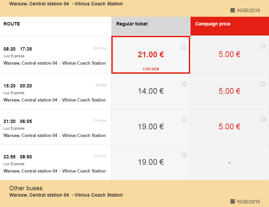This screenshot has height=207, width=269.
Task: Select the chosen 21.00 € regular ticket
Action: [151, 55]
